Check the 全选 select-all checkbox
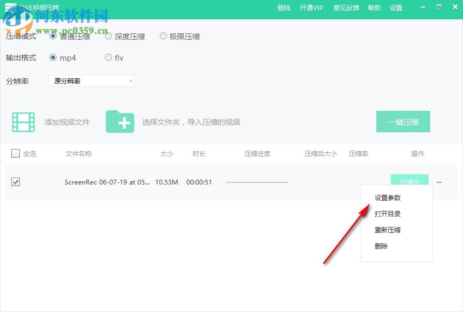The image size is (463, 312). click(16, 153)
